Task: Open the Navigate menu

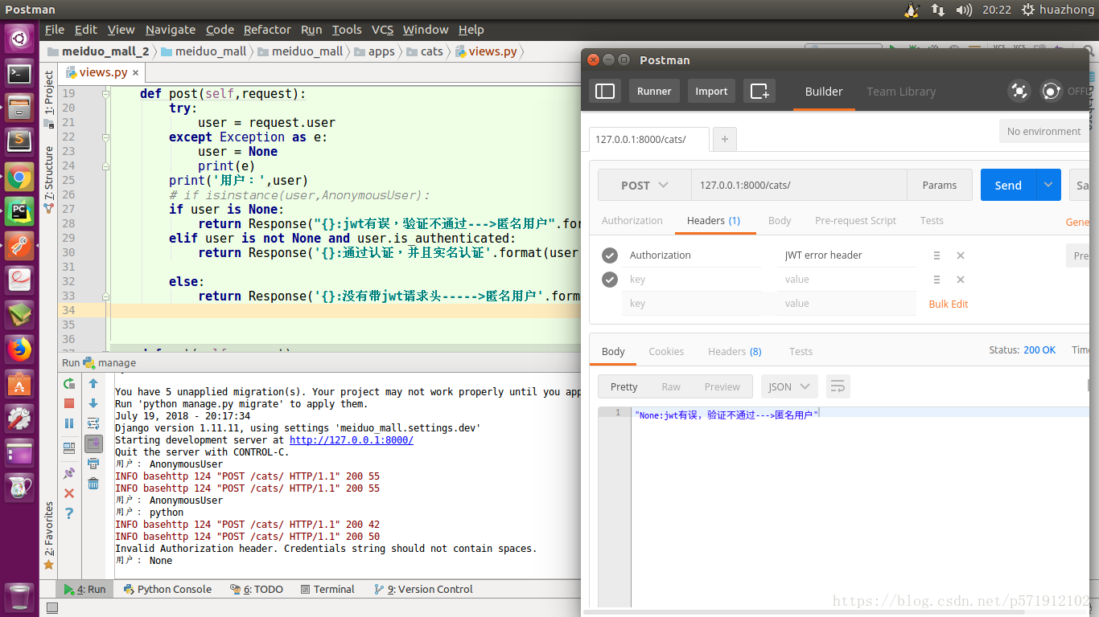Action: (171, 30)
